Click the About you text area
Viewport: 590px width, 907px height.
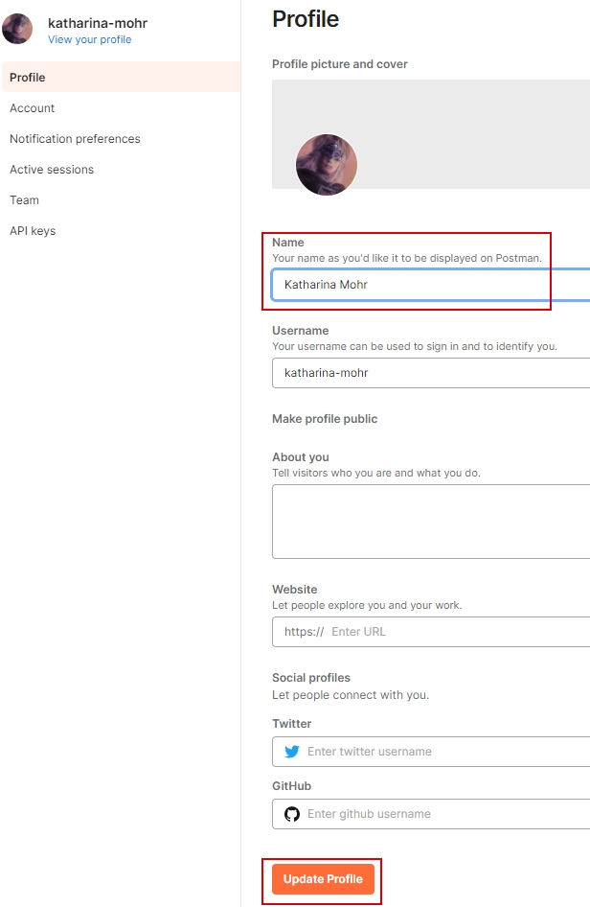pos(431,522)
